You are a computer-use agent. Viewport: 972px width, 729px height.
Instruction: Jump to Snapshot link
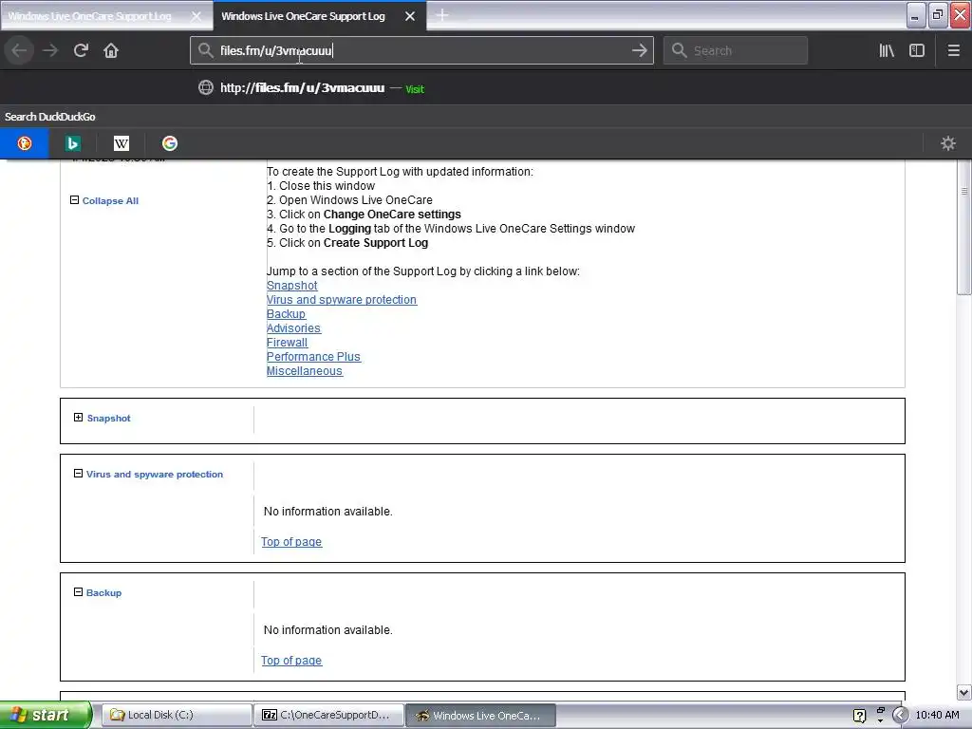pos(292,285)
